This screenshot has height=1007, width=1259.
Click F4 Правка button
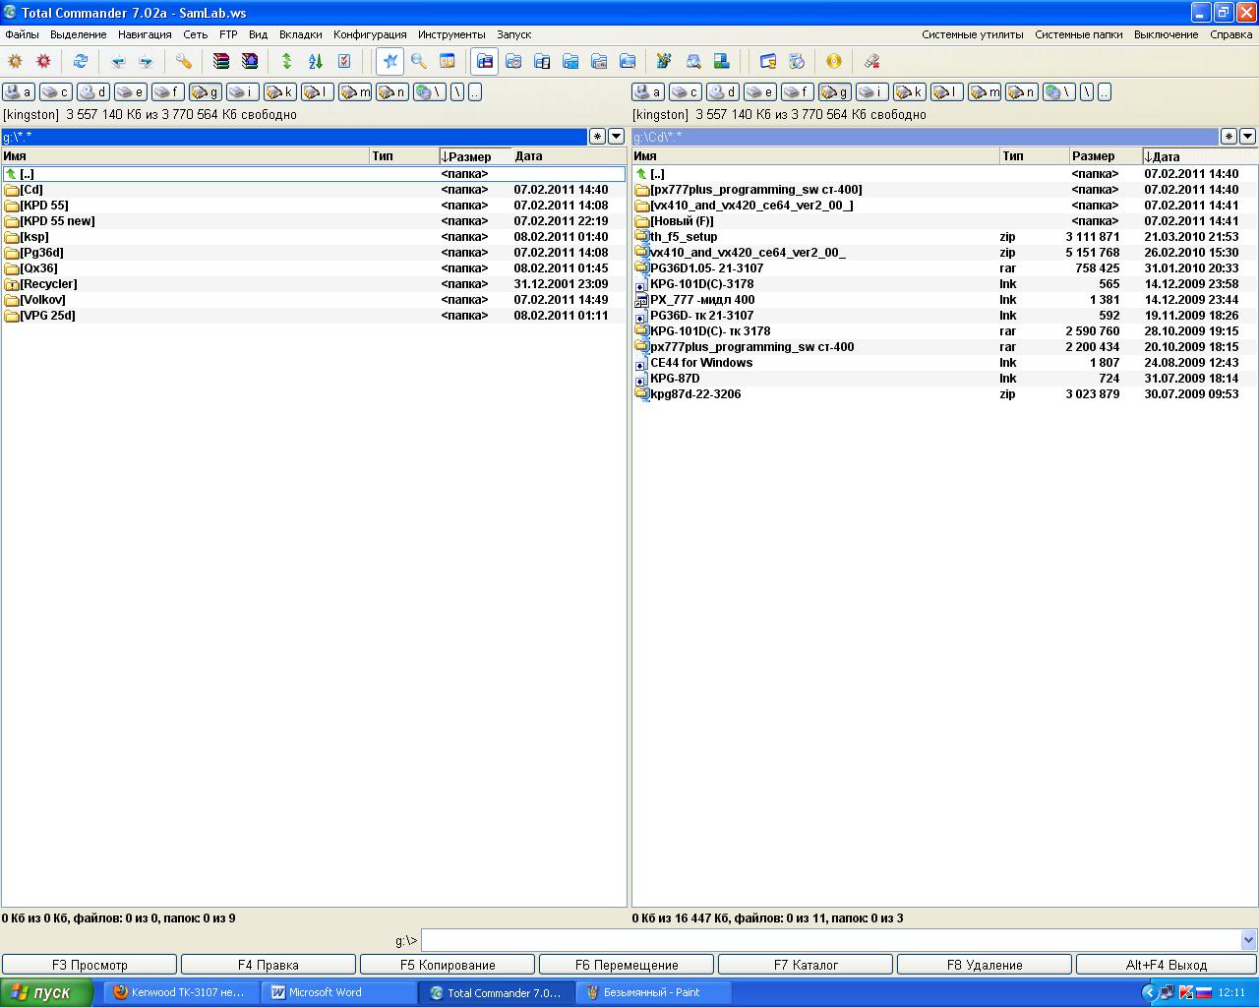[x=269, y=965]
